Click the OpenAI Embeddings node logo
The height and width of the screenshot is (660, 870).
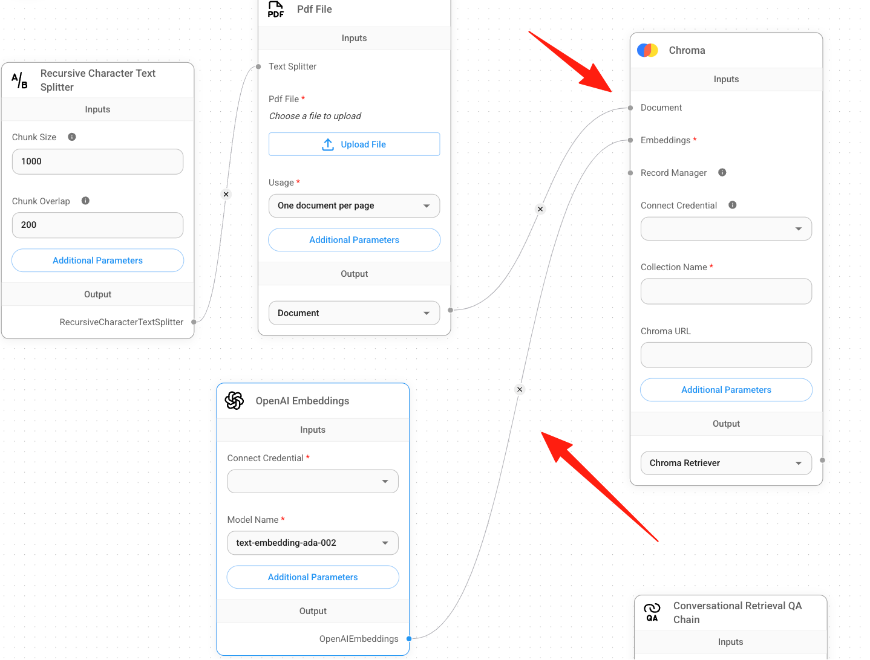(234, 401)
